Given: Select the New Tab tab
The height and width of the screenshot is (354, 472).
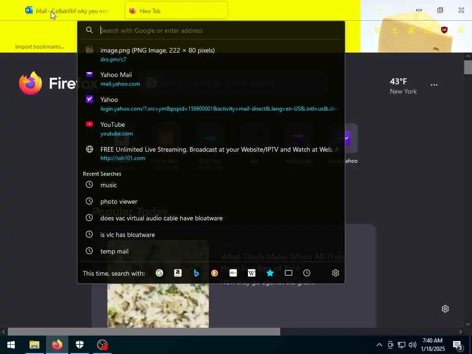Looking at the screenshot, I should (176, 11).
